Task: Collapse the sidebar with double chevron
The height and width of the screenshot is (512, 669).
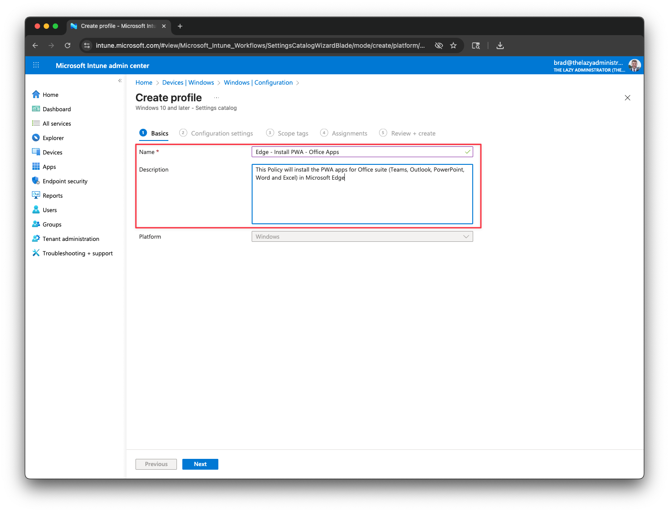Action: (120, 81)
